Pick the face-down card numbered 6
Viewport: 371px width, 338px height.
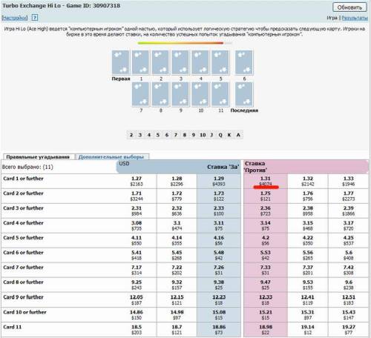(244, 62)
